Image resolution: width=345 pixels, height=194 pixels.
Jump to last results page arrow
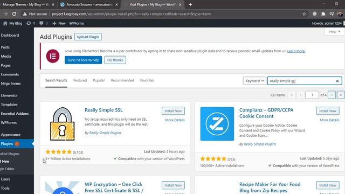(x=341, y=95)
